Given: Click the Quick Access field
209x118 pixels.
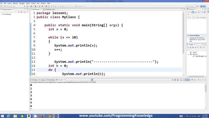Looking at the screenshot, I should point(190,6).
